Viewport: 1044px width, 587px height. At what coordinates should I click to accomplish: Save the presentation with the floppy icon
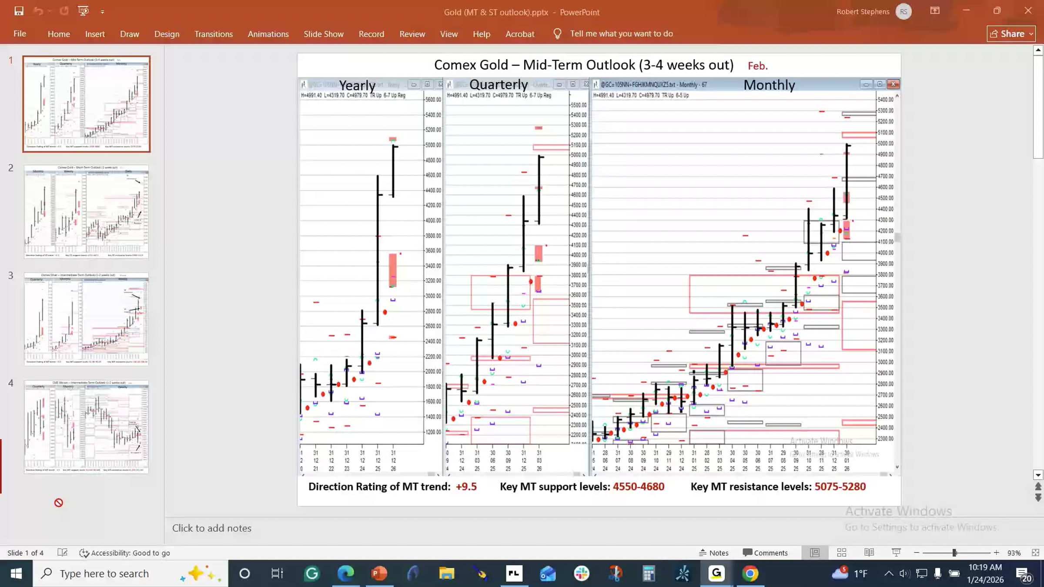click(19, 11)
